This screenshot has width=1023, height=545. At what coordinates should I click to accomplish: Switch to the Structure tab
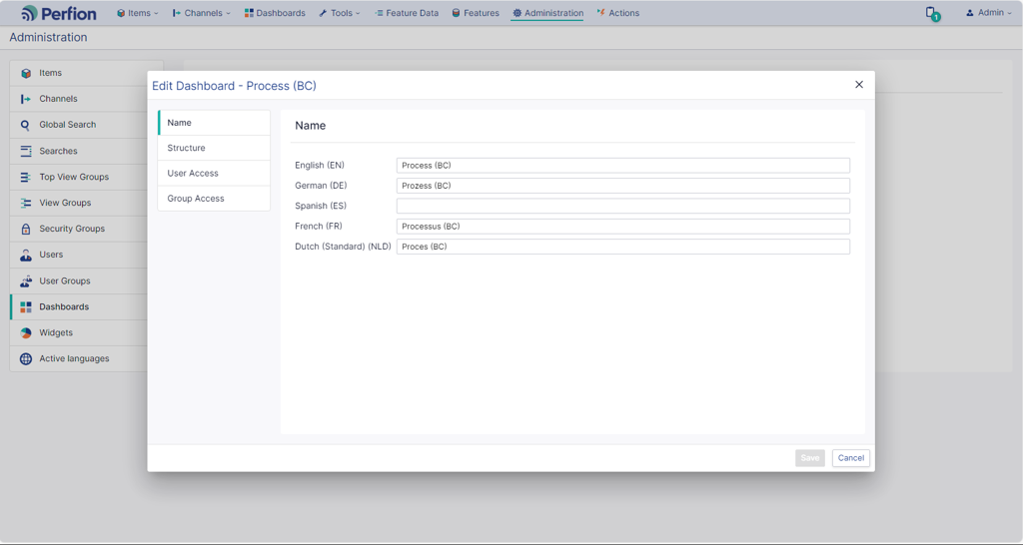214,148
